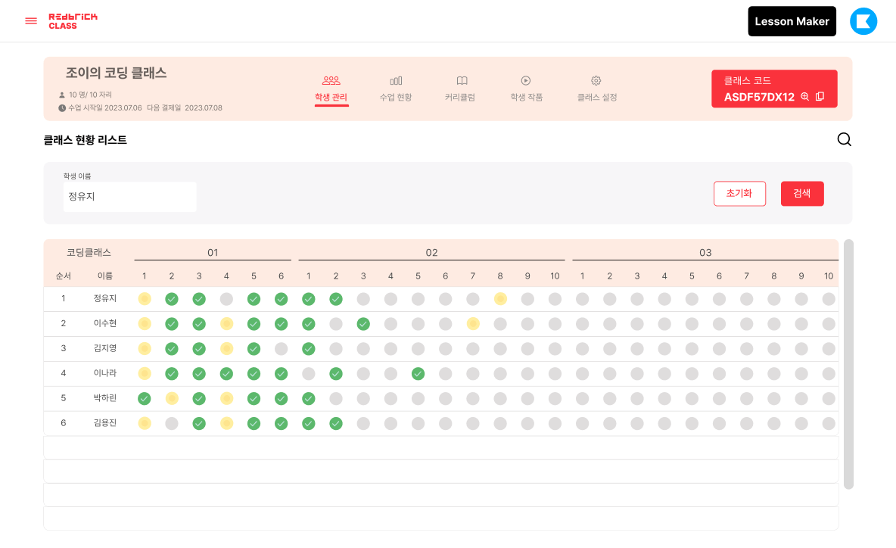Viewport: 896px width, 548px height.
Task: Select student name 김용진 in the table
Action: point(105,423)
